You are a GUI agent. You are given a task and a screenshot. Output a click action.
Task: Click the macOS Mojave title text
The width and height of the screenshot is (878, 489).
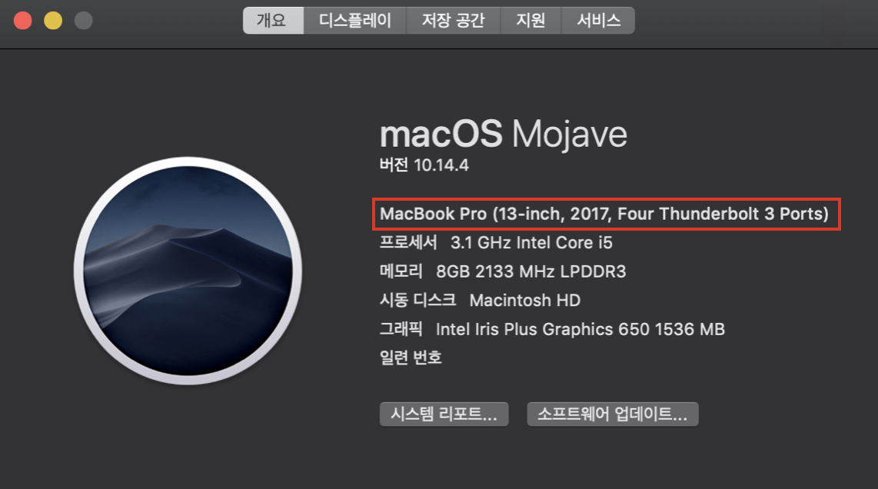[504, 135]
